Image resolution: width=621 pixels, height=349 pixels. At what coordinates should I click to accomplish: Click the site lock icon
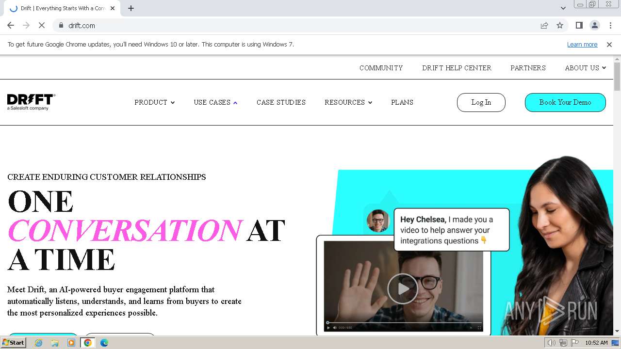(61, 25)
